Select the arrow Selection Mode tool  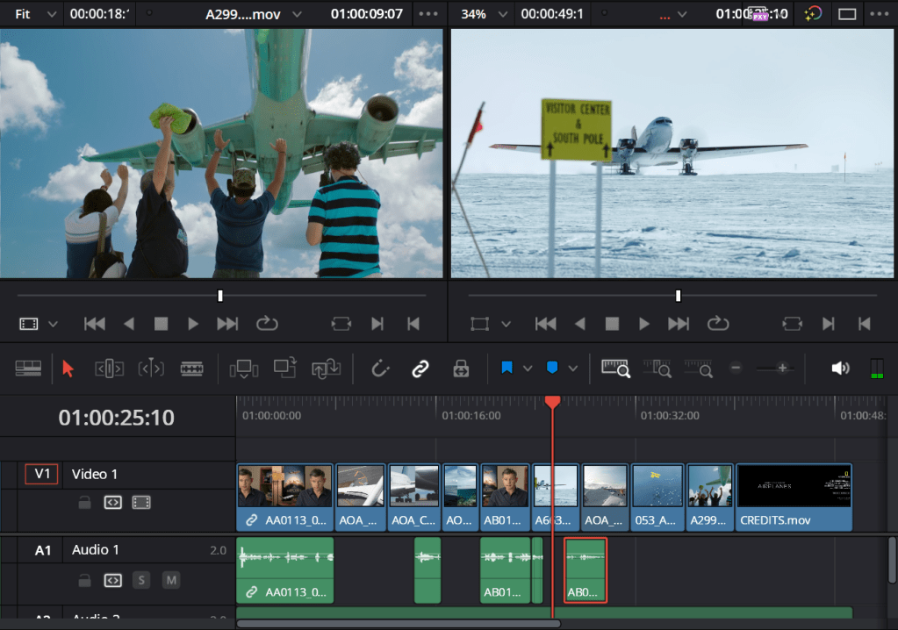coord(68,369)
